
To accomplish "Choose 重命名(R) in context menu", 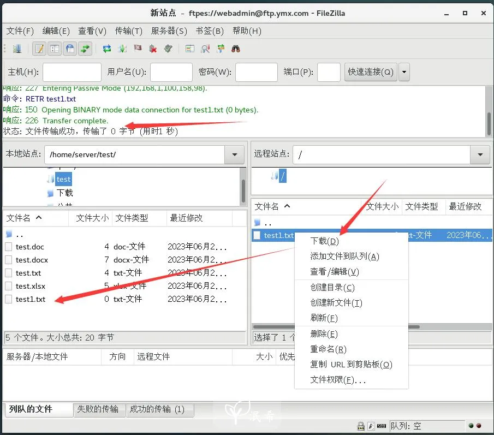I will (x=352, y=349).
